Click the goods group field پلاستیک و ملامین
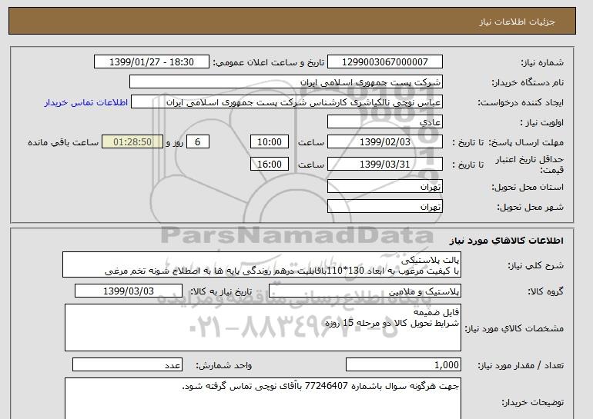 (364, 291)
